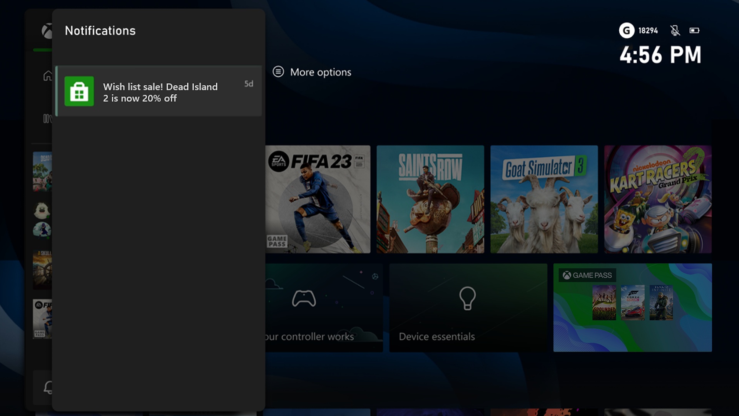Click the Gamerscore G icon
The height and width of the screenshot is (416, 739).
pyautogui.click(x=626, y=30)
